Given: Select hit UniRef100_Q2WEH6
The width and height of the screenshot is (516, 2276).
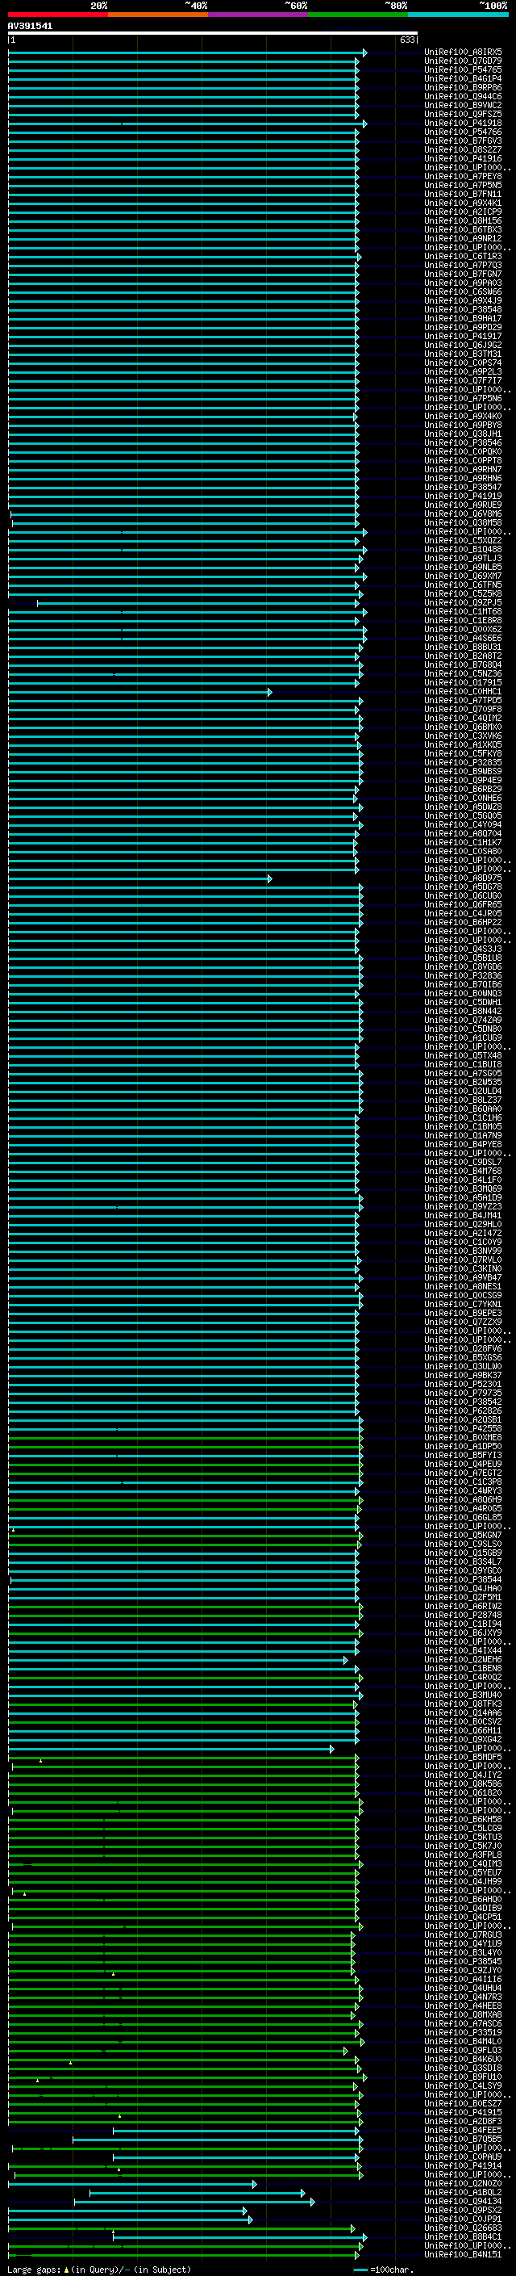Looking at the screenshot, I should [463, 1659].
